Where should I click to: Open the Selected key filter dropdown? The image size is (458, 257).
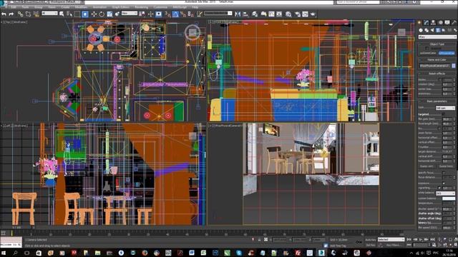(x=391, y=240)
